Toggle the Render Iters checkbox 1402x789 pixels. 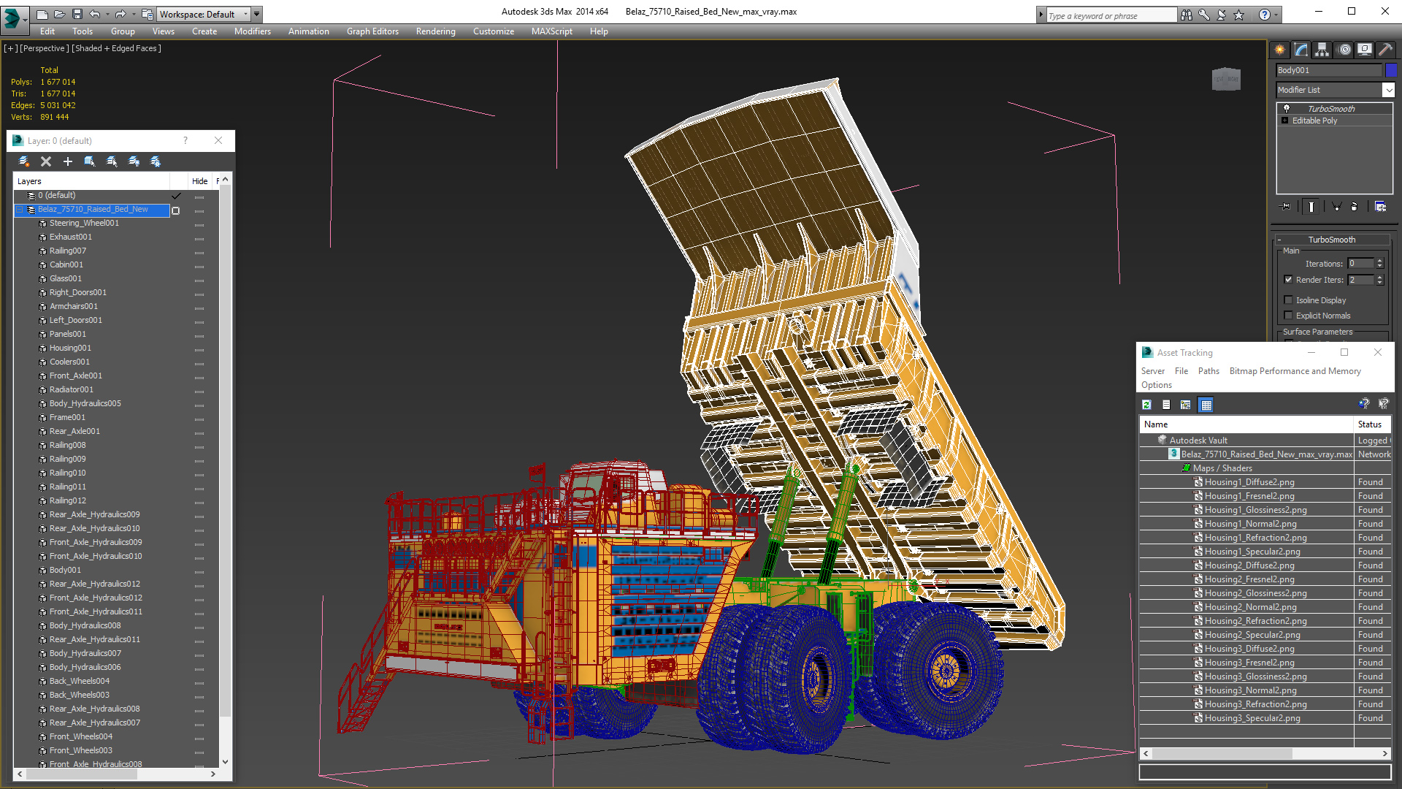[x=1288, y=279]
